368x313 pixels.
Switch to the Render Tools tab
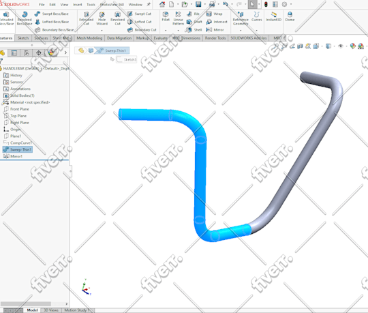click(215, 38)
